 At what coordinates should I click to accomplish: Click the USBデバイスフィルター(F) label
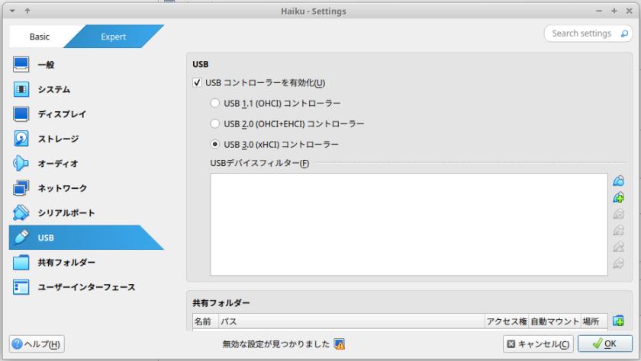259,163
